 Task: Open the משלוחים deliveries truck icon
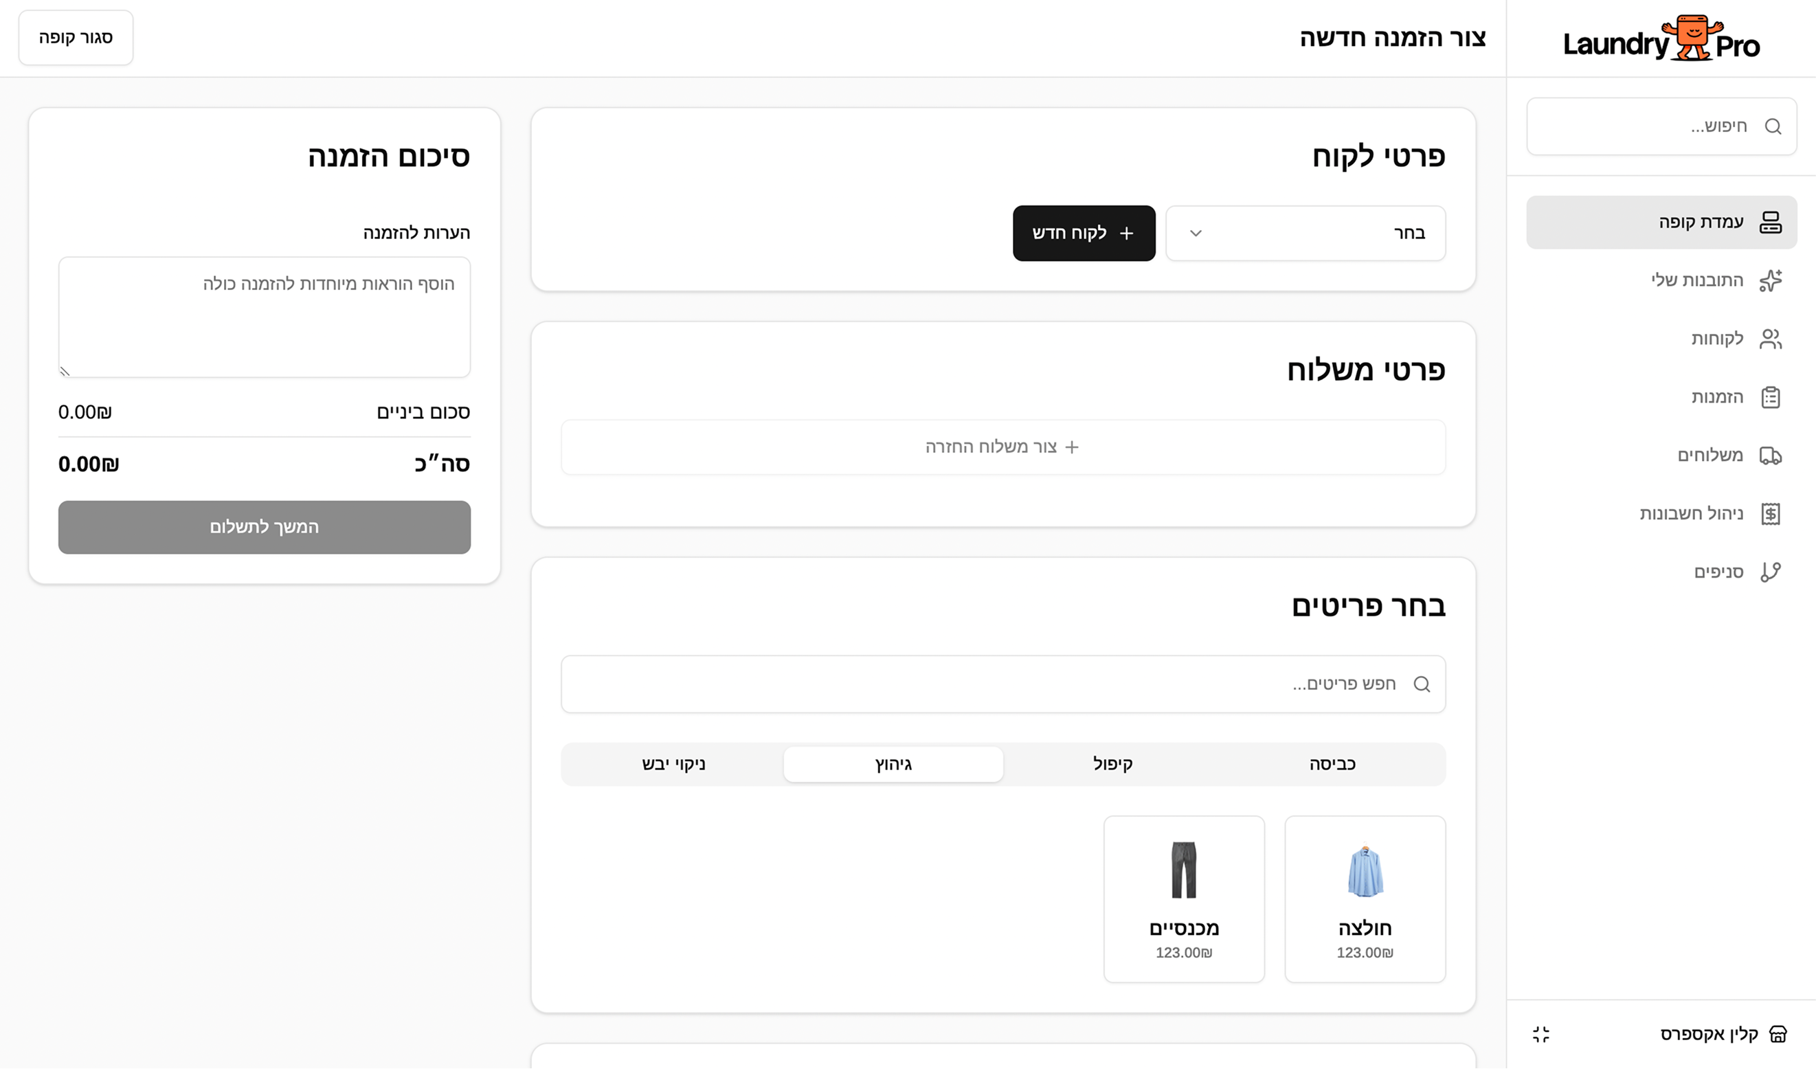pyautogui.click(x=1771, y=455)
